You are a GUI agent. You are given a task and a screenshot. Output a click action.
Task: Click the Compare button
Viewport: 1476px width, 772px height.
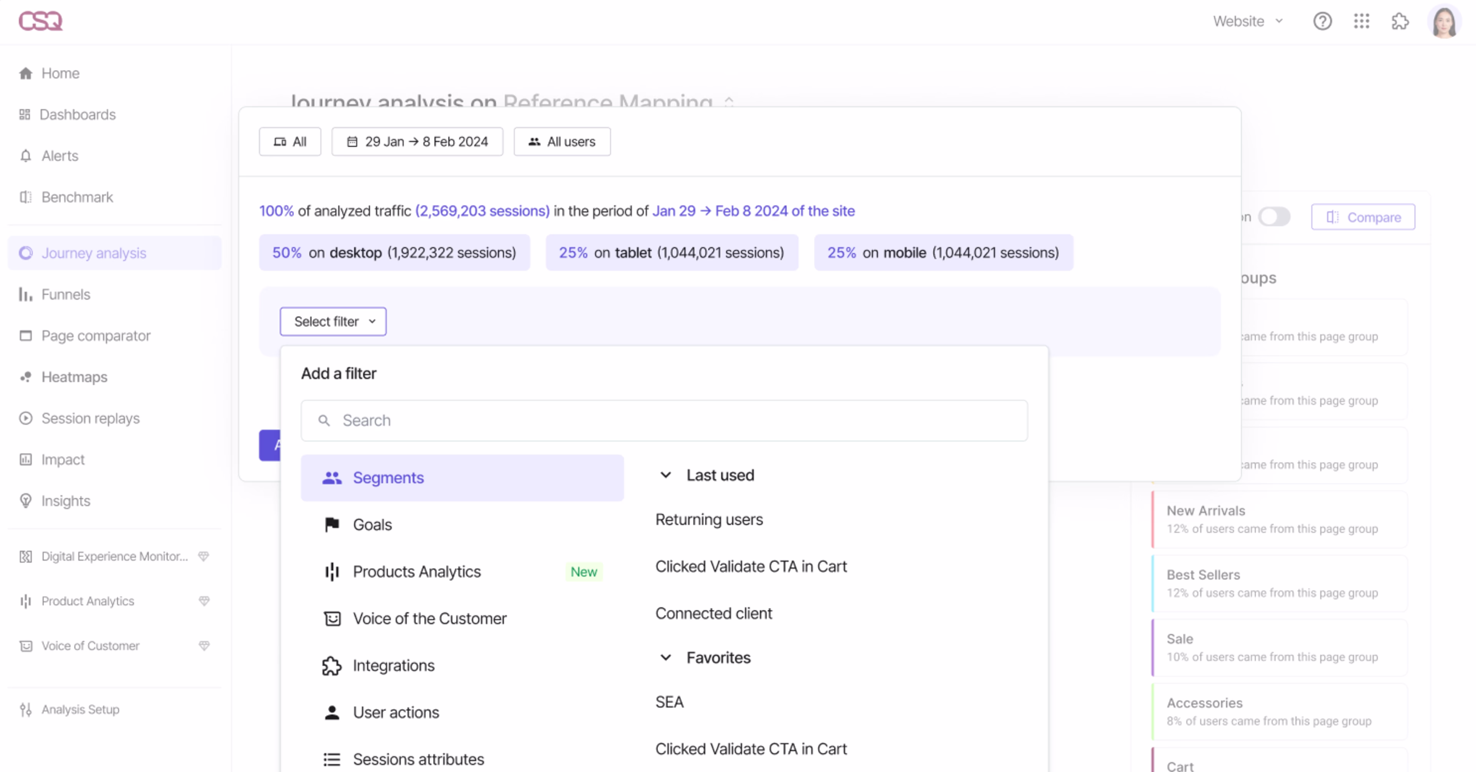click(x=1363, y=216)
